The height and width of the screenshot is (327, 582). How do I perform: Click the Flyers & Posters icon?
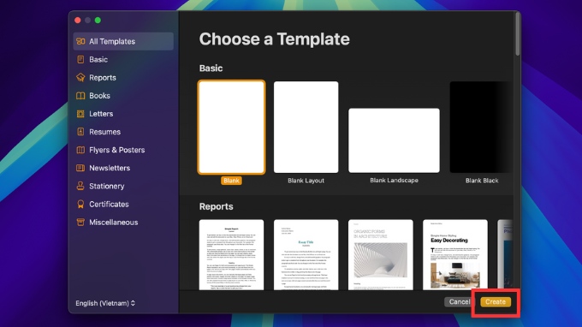click(x=80, y=150)
